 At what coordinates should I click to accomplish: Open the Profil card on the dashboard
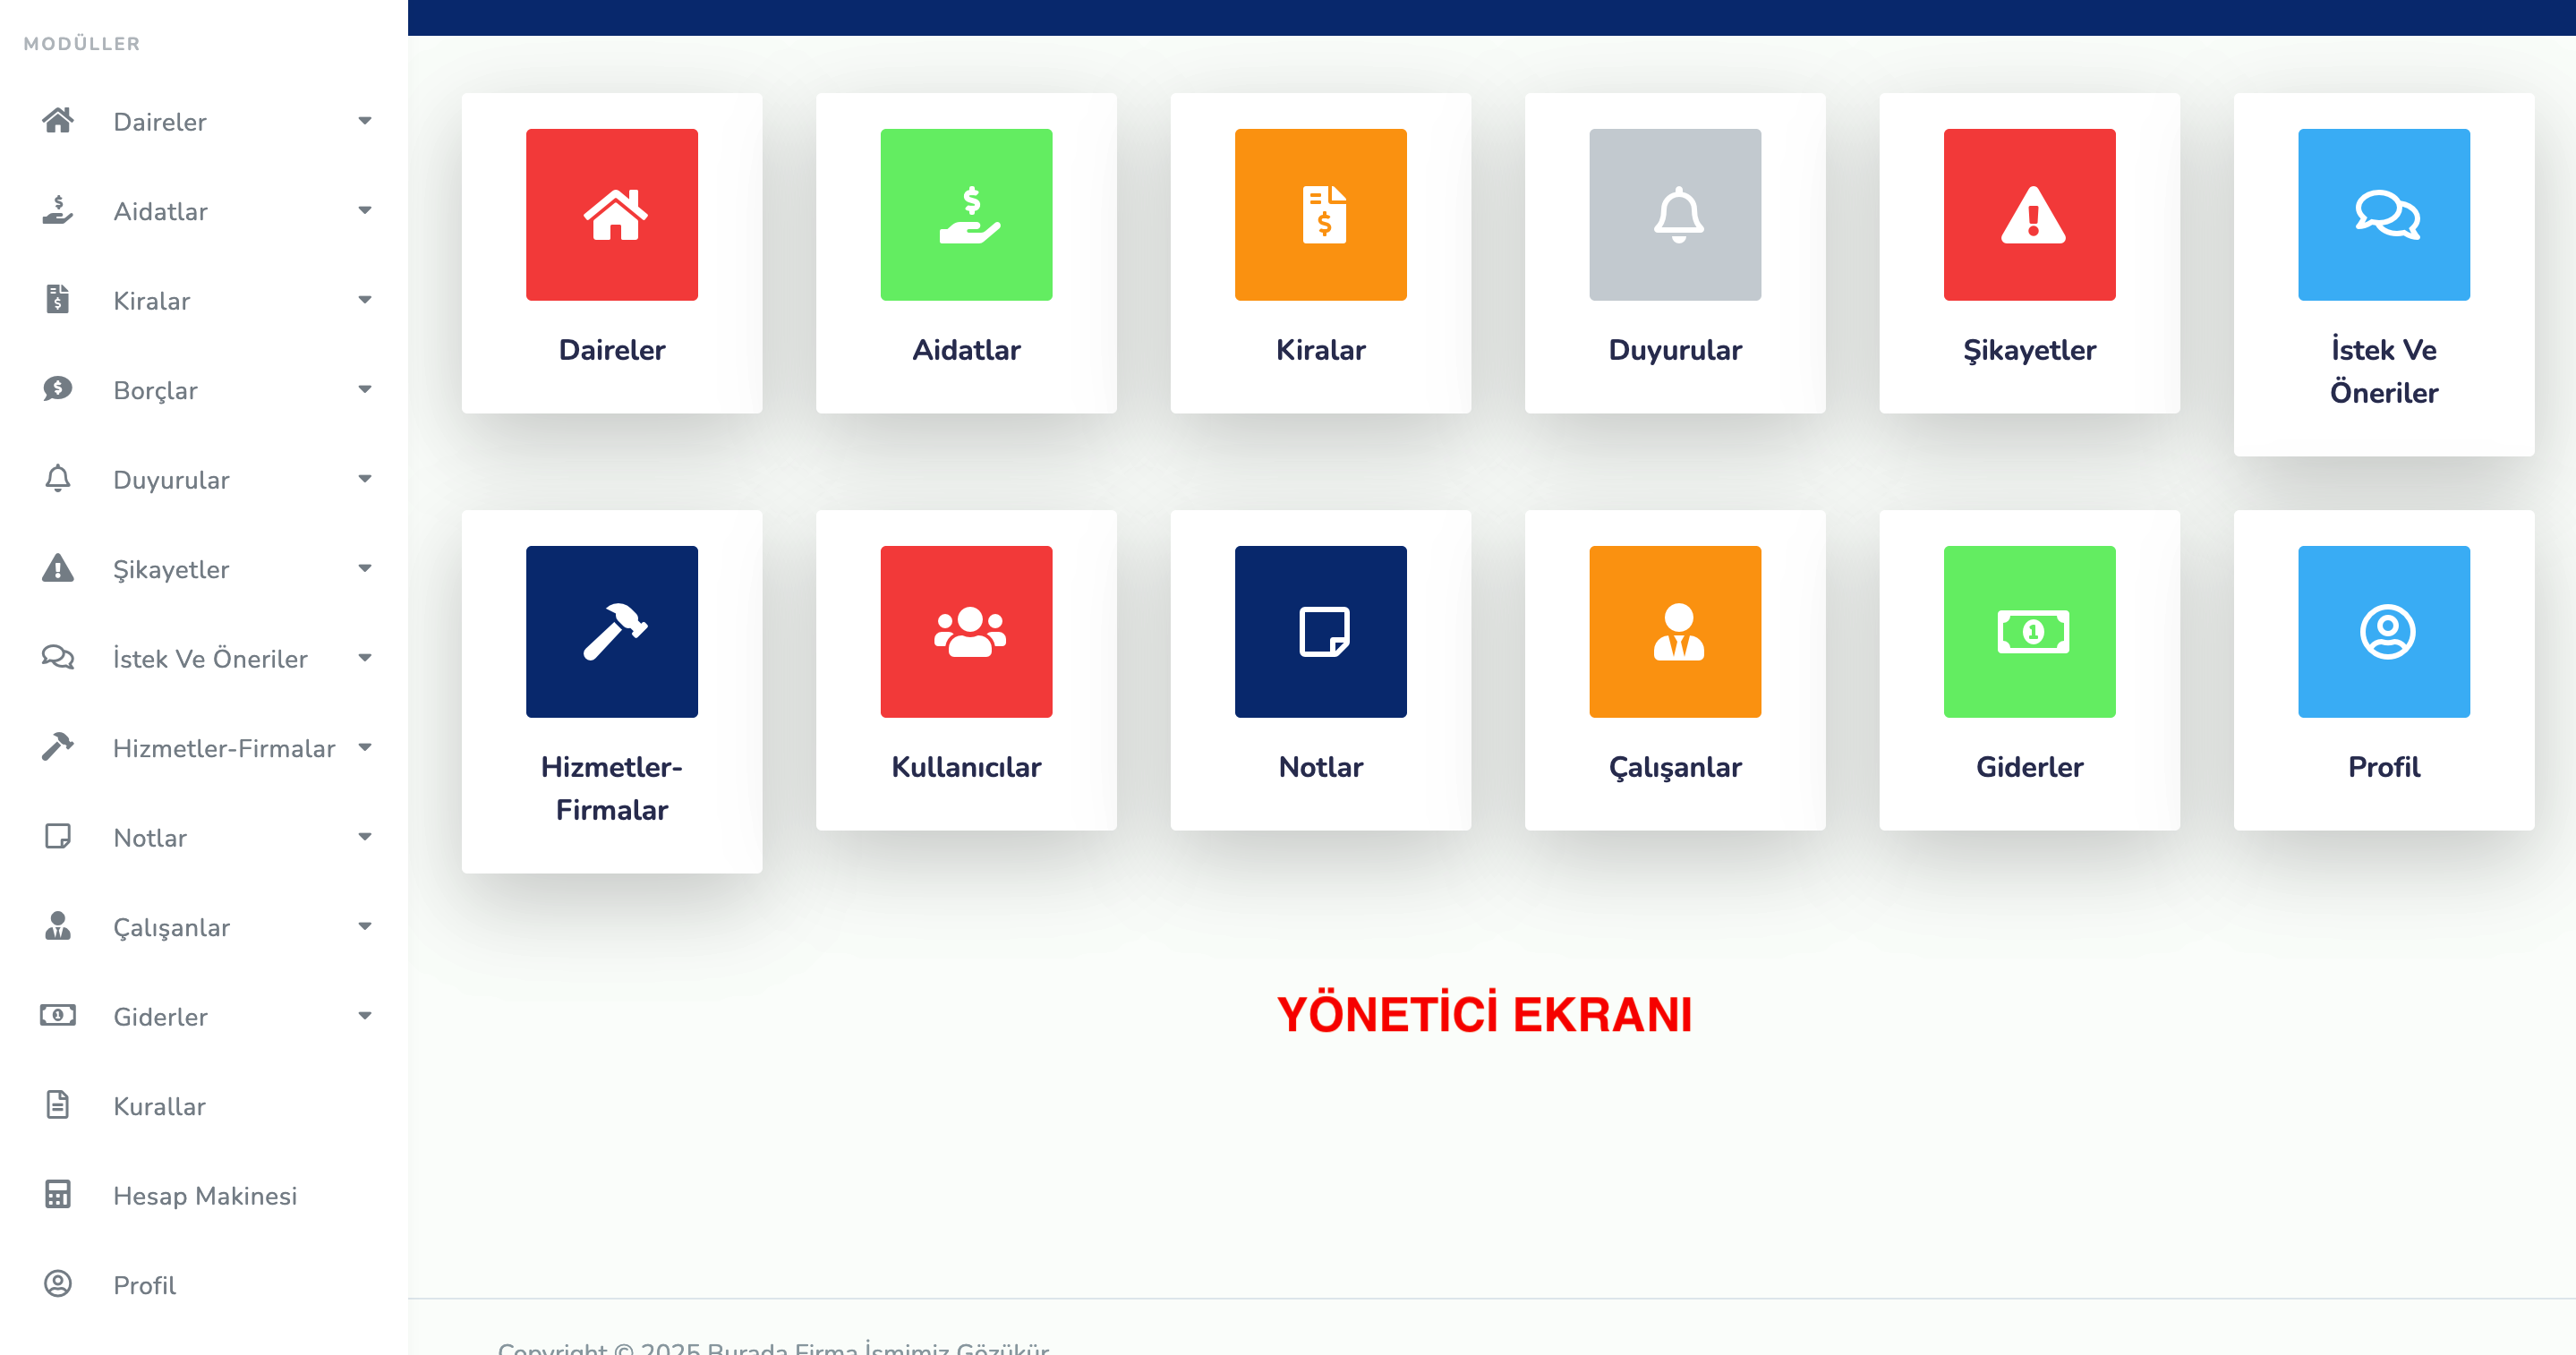2383,670
